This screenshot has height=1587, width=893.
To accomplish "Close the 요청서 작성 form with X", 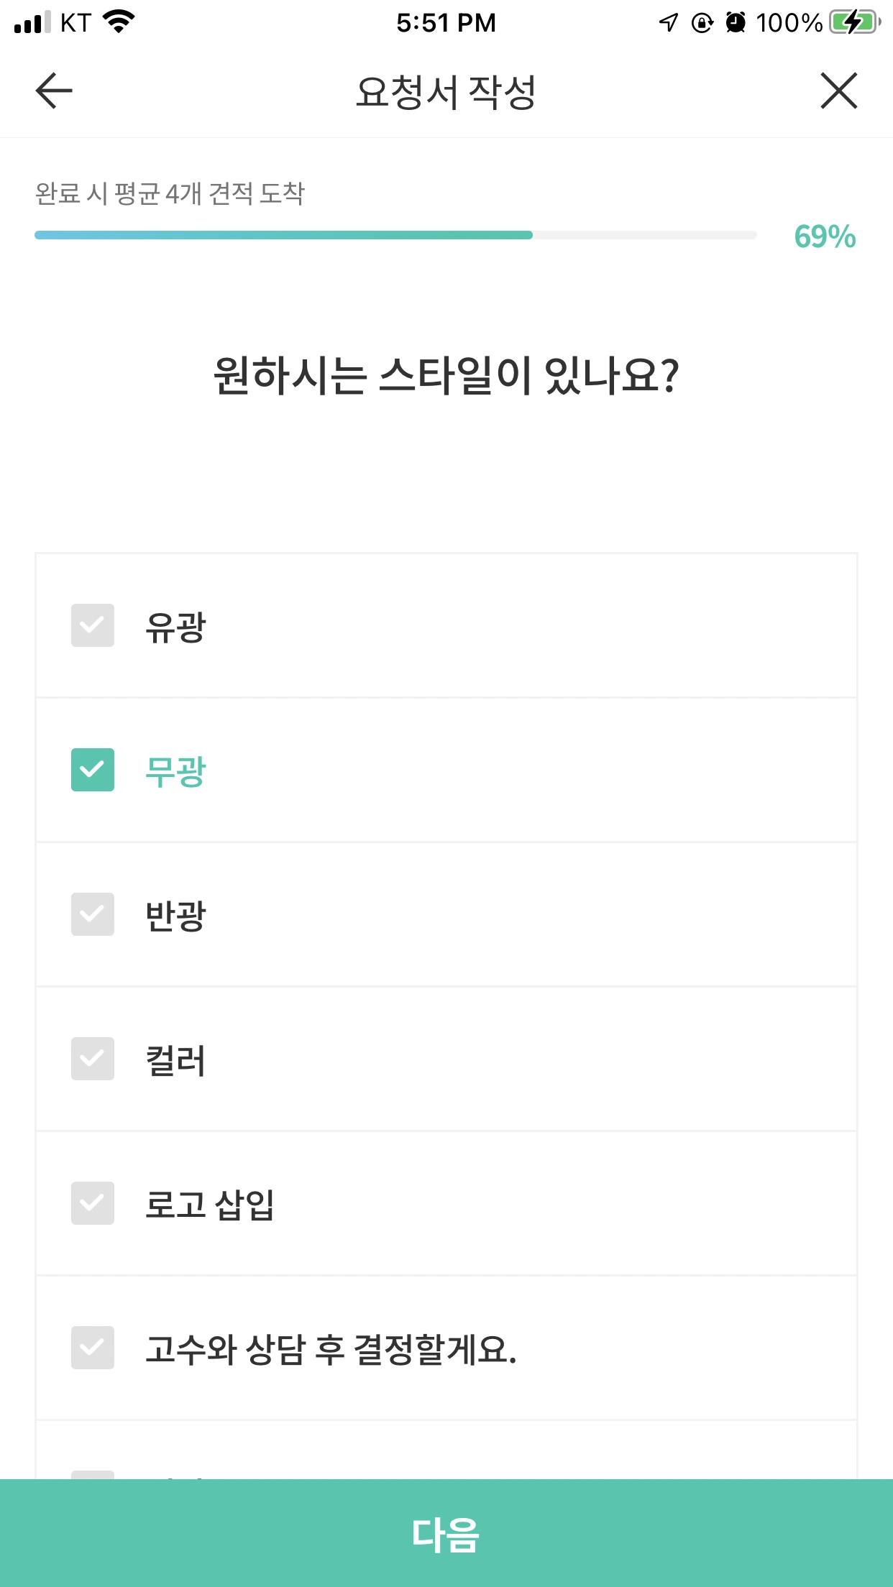I will pos(838,91).
